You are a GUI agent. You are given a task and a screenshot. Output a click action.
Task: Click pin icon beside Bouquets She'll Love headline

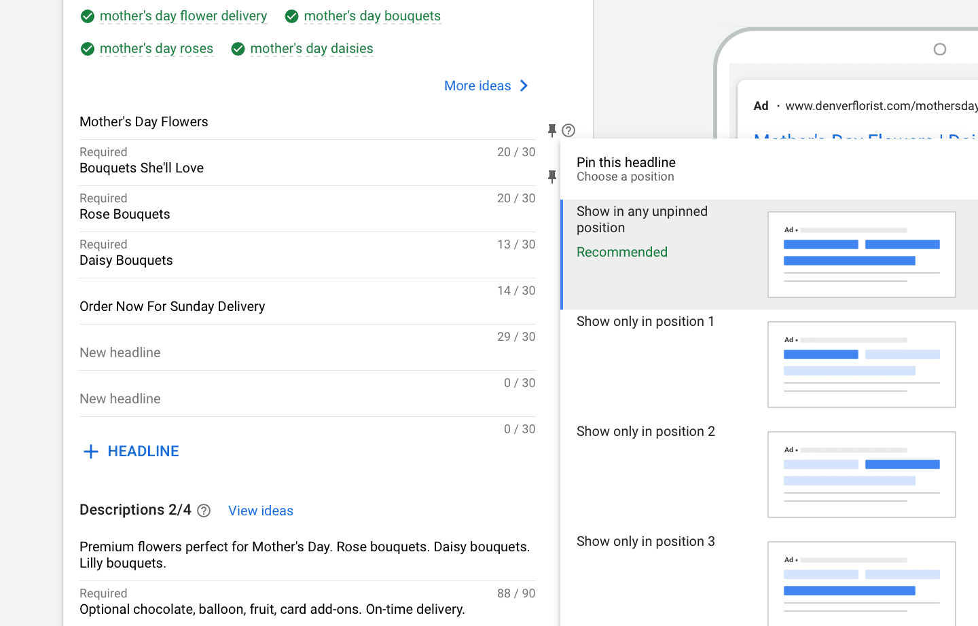click(x=552, y=177)
